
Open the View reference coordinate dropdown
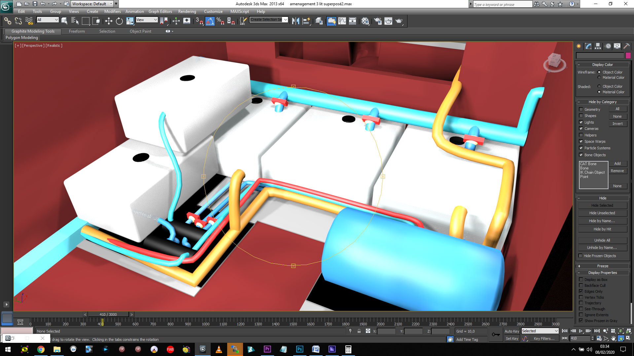(147, 20)
